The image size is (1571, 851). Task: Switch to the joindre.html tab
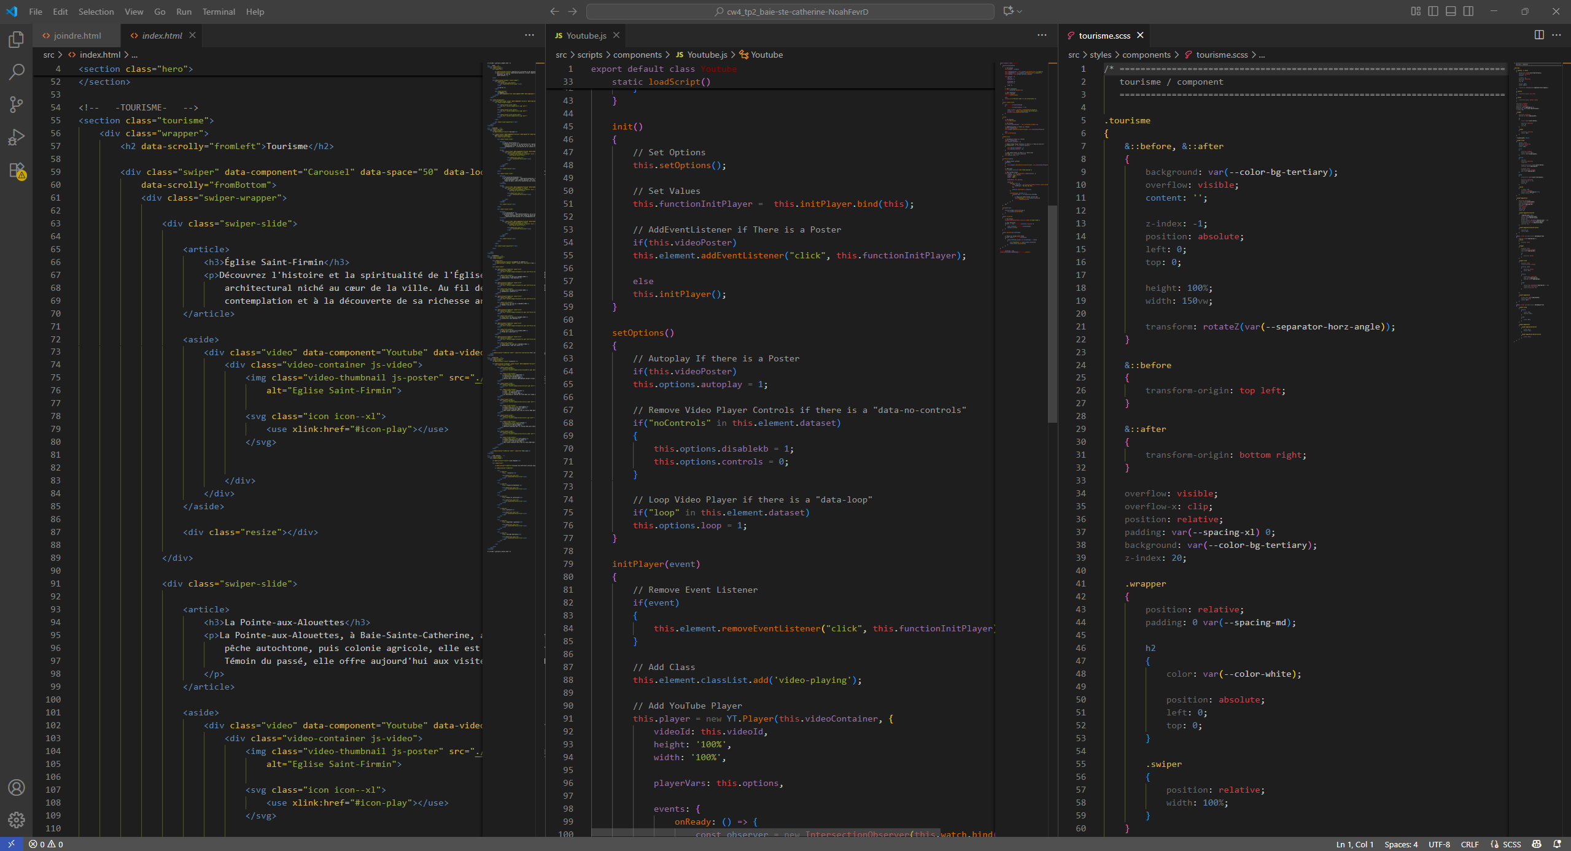pos(77,36)
